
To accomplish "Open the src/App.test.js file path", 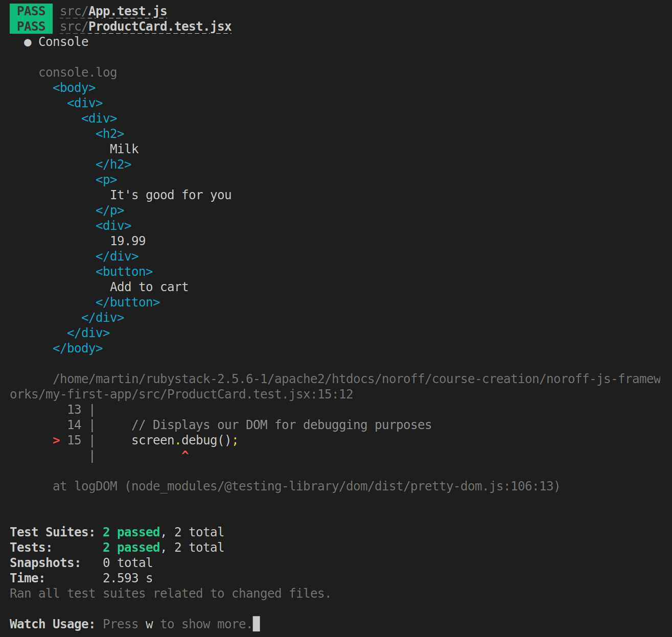I will coord(113,11).
